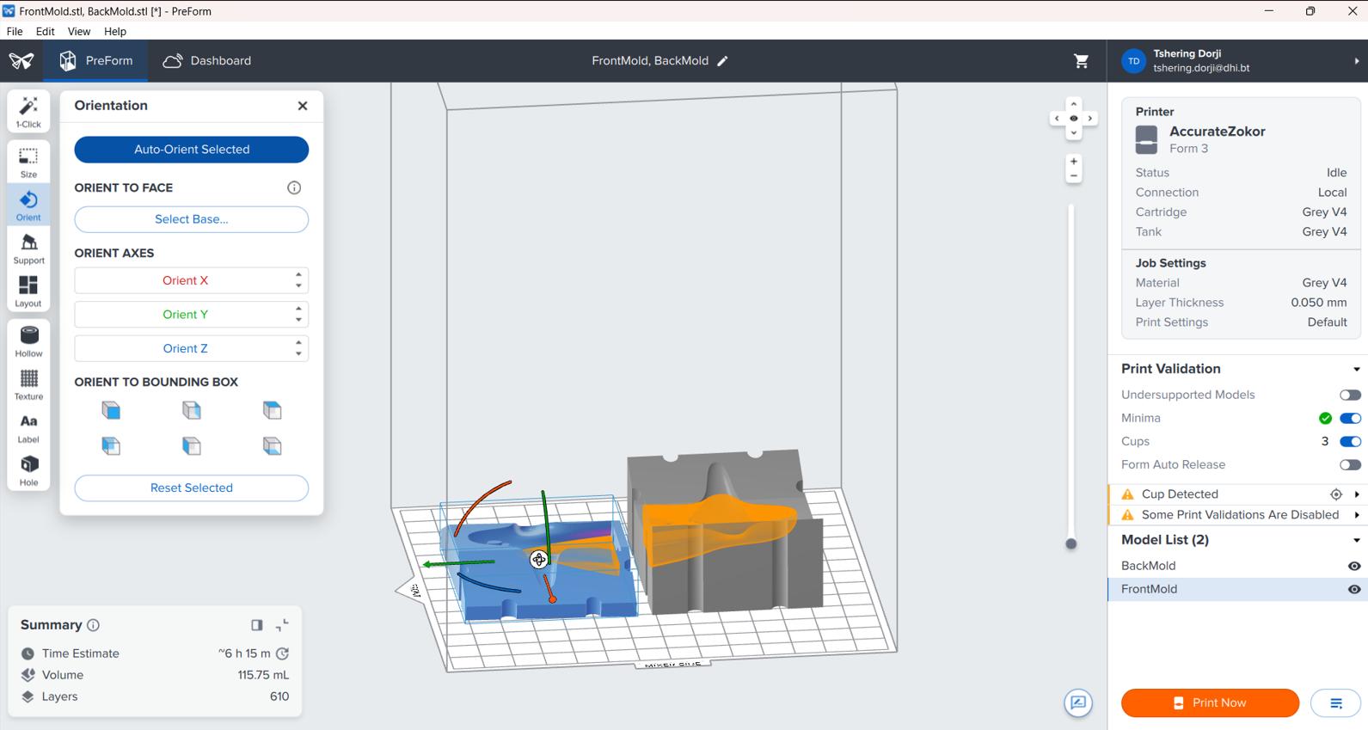This screenshot has height=730, width=1368.
Task: Click third top-row bounding box orientation icon
Action: coord(272,410)
